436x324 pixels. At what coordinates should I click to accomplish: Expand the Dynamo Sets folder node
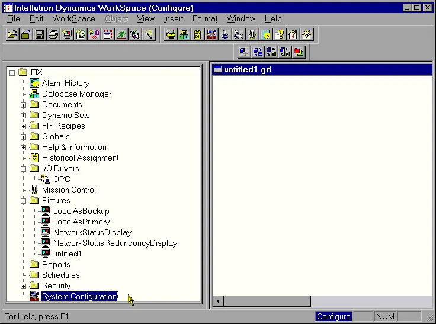[23, 116]
